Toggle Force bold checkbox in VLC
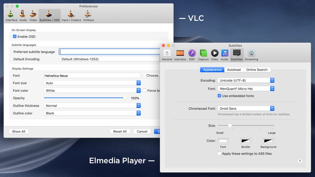The height and width of the screenshot is (177, 315). pyautogui.click(x=145, y=90)
